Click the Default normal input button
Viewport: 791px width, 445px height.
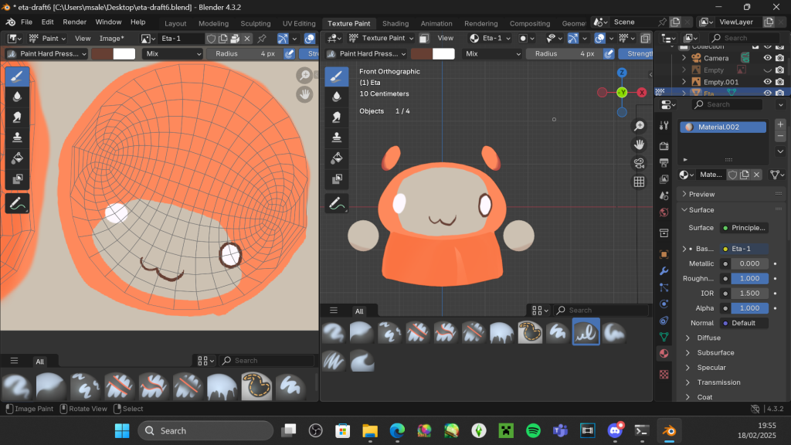[744, 323]
